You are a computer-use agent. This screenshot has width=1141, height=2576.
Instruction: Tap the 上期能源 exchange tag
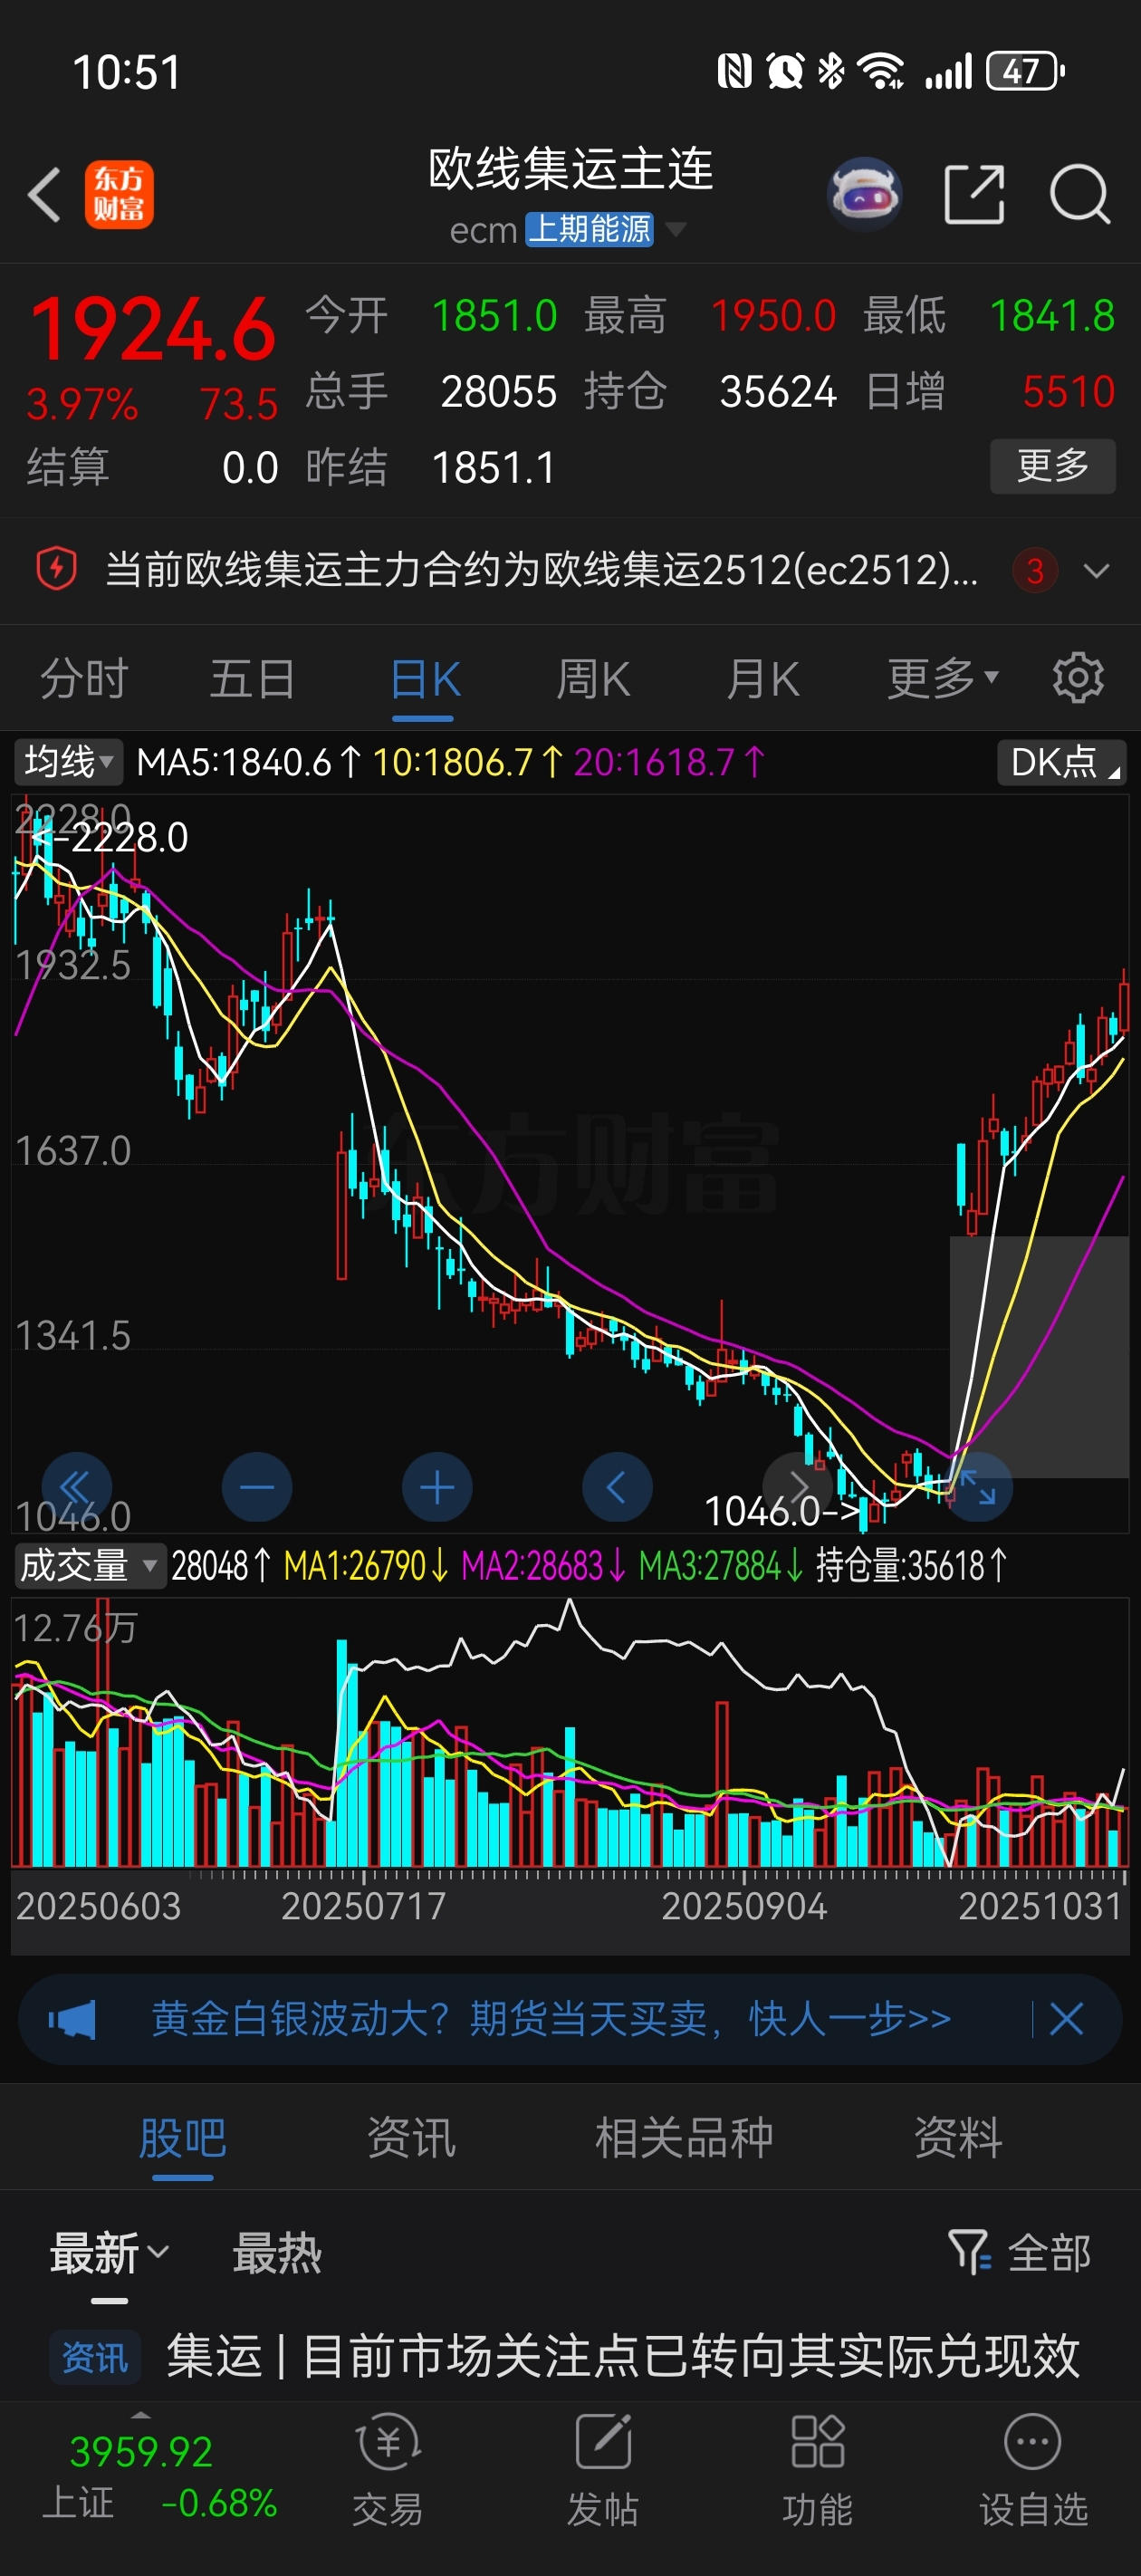[589, 229]
